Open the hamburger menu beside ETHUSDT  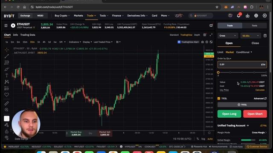point(6,25)
